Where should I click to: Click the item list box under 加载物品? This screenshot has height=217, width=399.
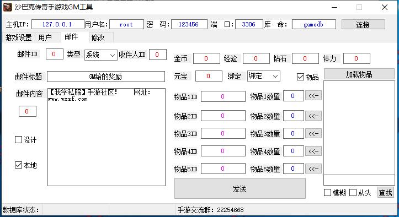click(359, 128)
